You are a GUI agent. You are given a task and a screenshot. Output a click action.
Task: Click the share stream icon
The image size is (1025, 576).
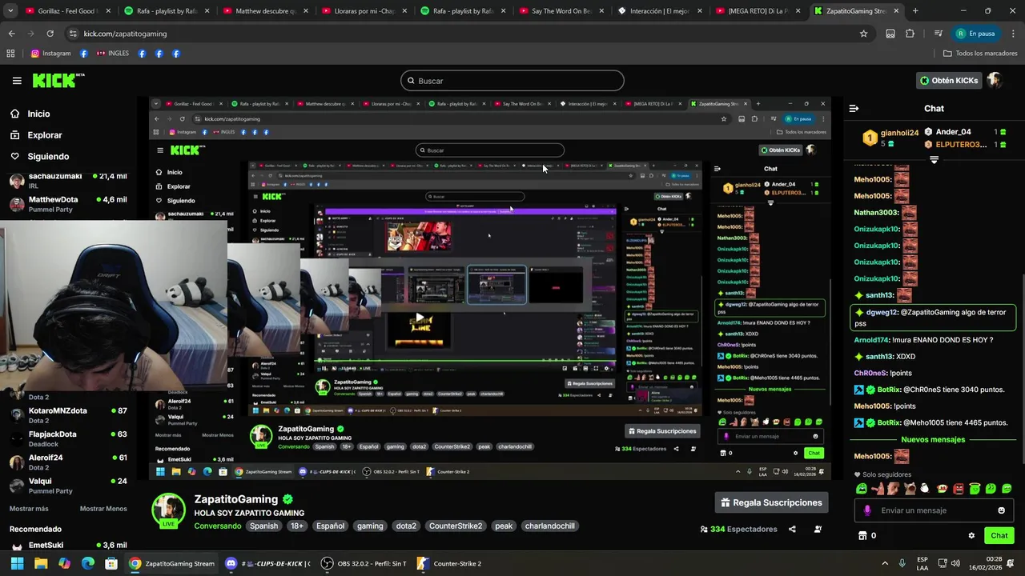point(792,530)
